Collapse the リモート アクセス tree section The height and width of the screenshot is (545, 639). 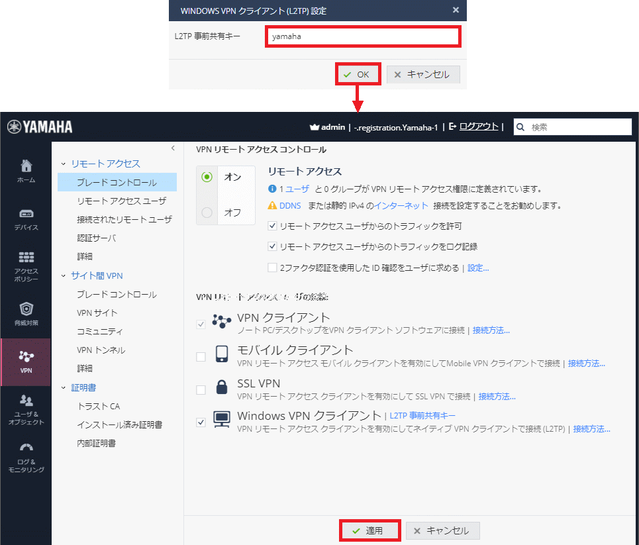tap(64, 164)
